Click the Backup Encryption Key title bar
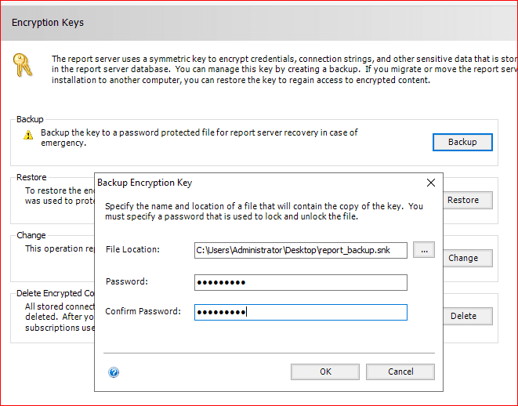This screenshot has height=406, width=518. (x=235, y=183)
